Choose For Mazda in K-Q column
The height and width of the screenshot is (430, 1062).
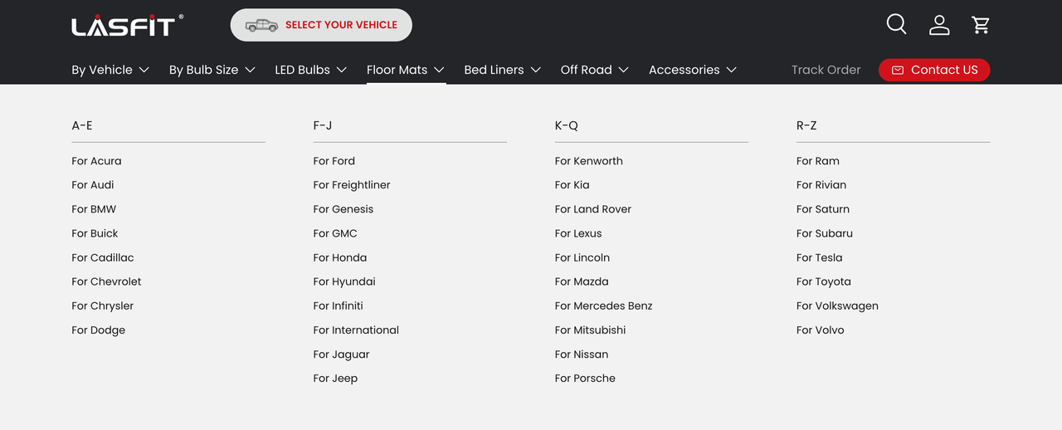coord(582,281)
